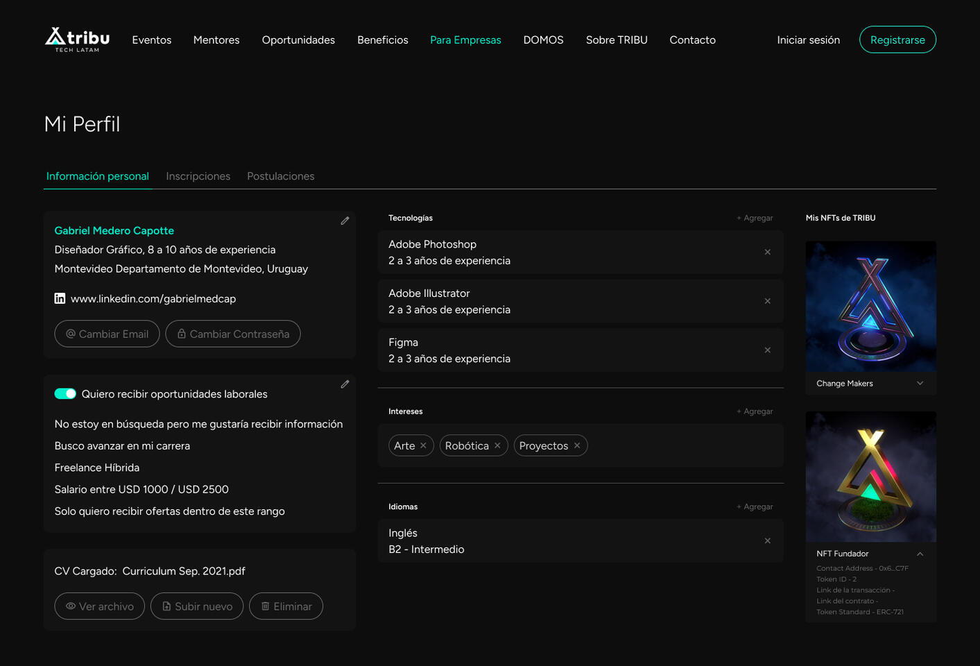Open the Postulaciones tab
The image size is (980, 666).
280,176
